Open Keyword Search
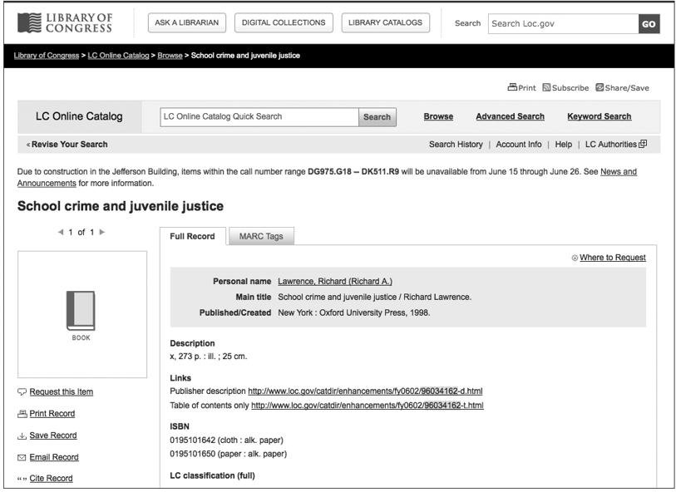 pyautogui.click(x=600, y=116)
